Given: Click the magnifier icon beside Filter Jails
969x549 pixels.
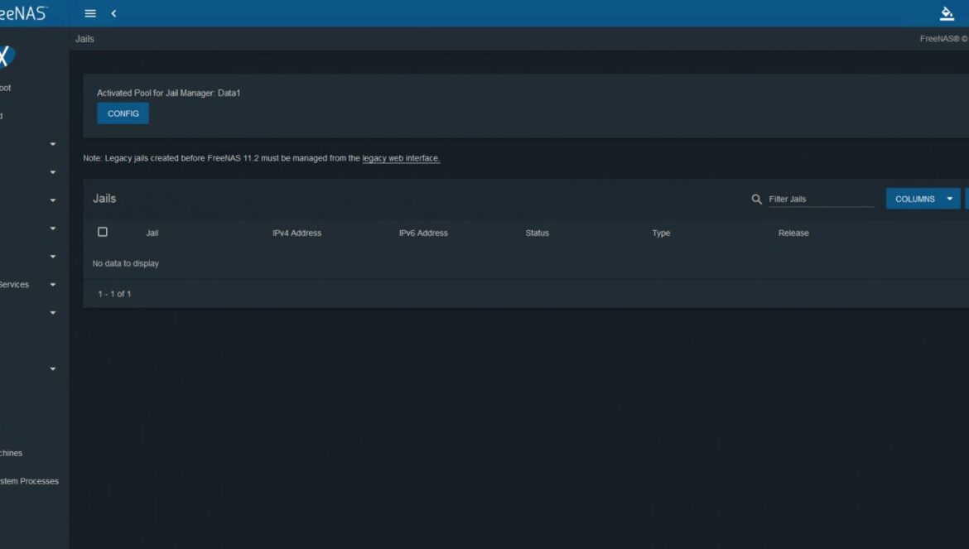Looking at the screenshot, I should click(756, 199).
